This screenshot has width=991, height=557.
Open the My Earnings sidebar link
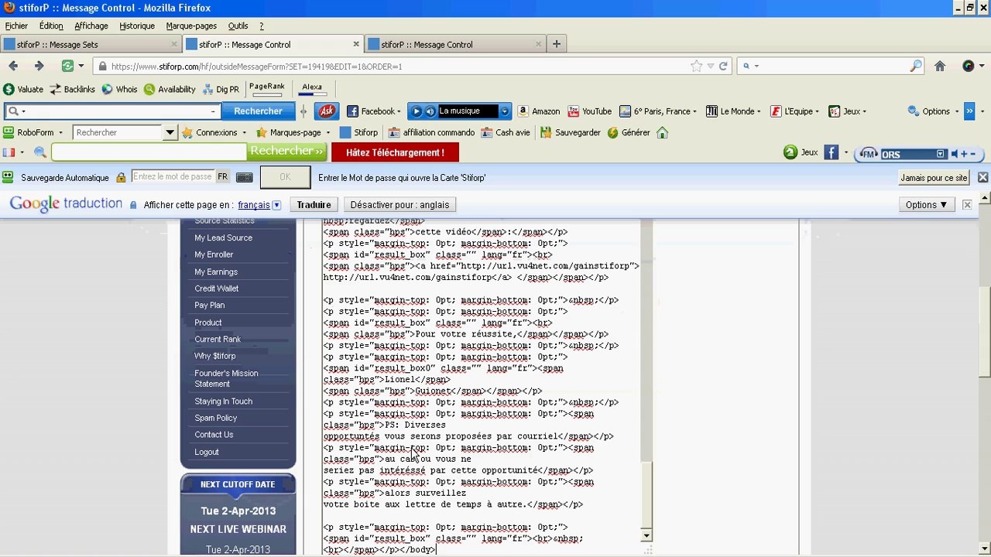pyautogui.click(x=216, y=272)
